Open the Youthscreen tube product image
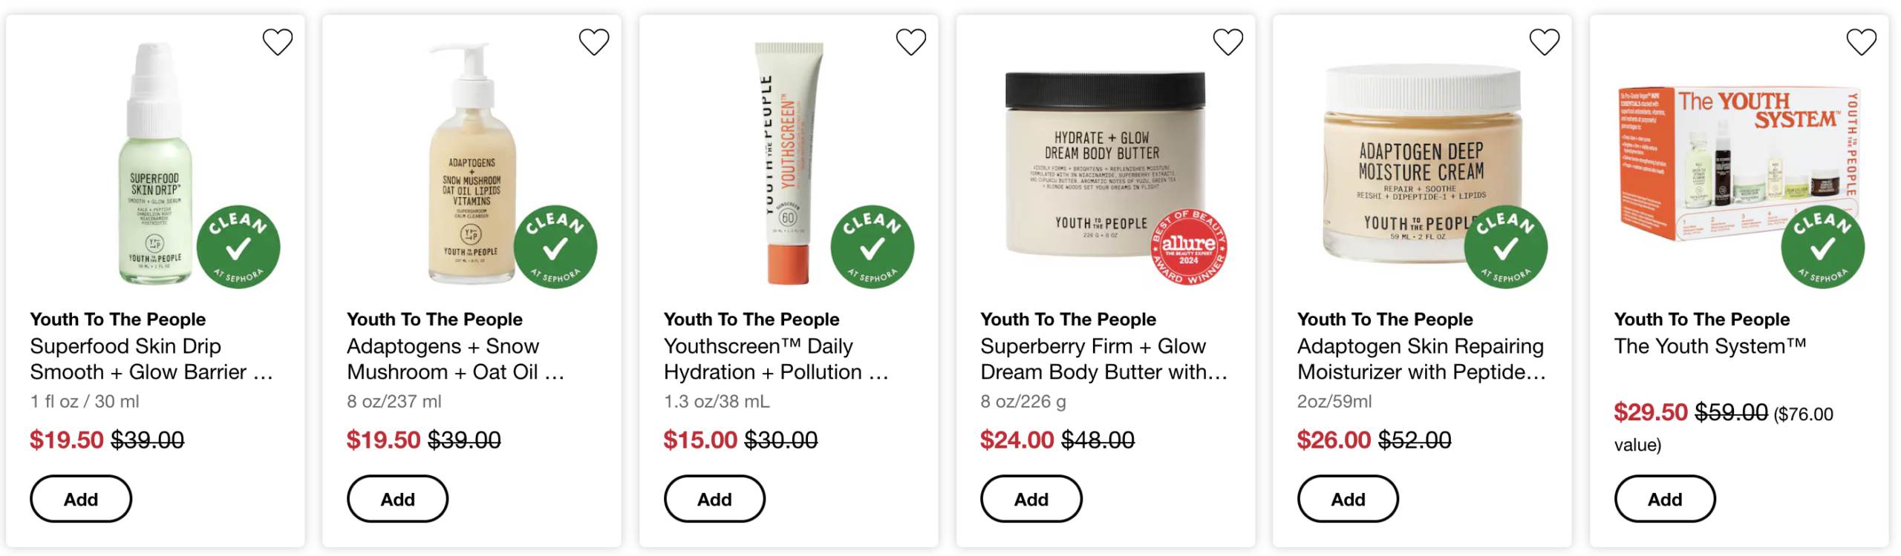 pos(789,163)
